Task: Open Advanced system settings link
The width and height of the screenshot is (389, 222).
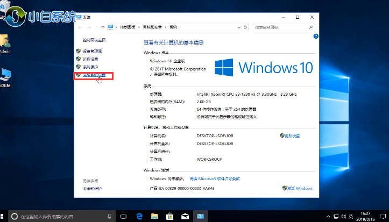Action: point(94,75)
